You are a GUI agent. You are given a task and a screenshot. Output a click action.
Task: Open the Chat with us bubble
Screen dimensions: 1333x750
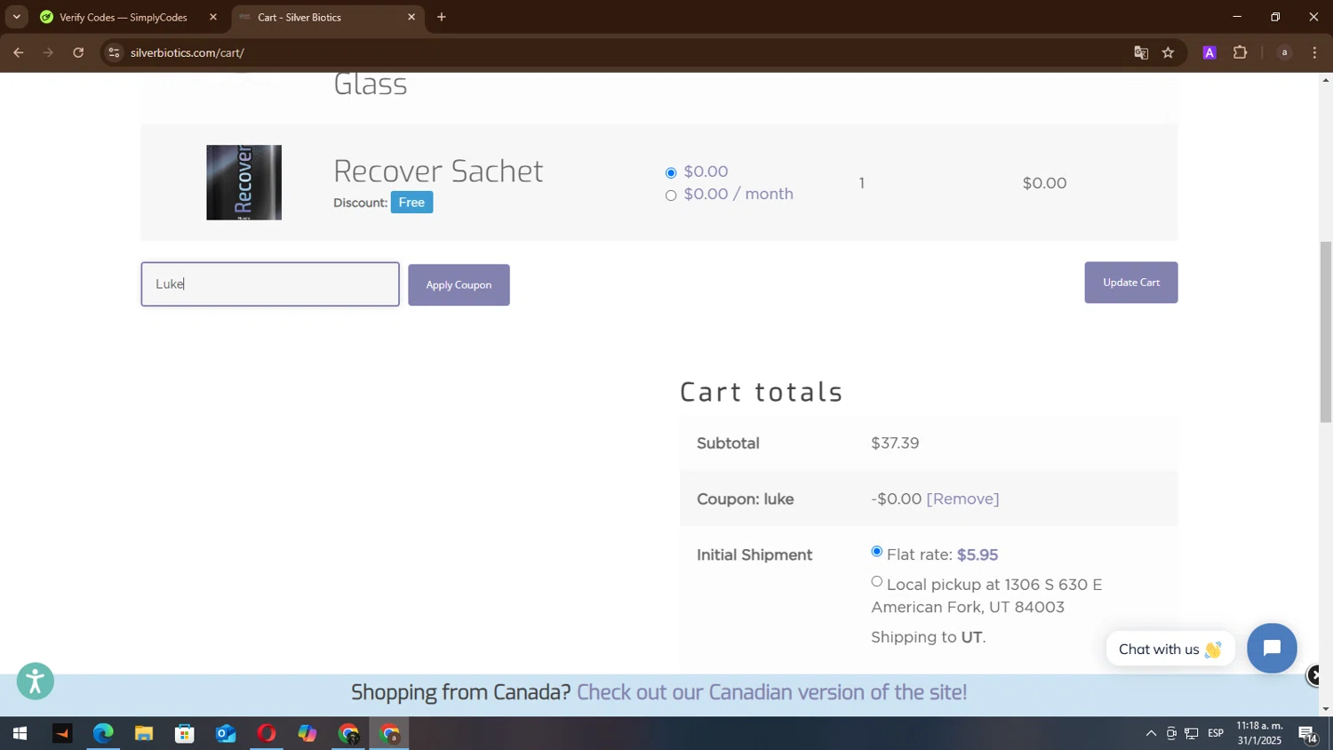click(x=1169, y=650)
